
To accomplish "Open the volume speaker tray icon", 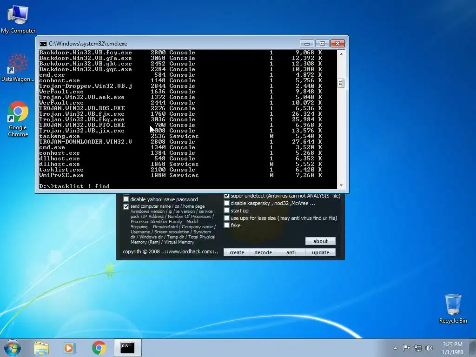I will click(429, 348).
